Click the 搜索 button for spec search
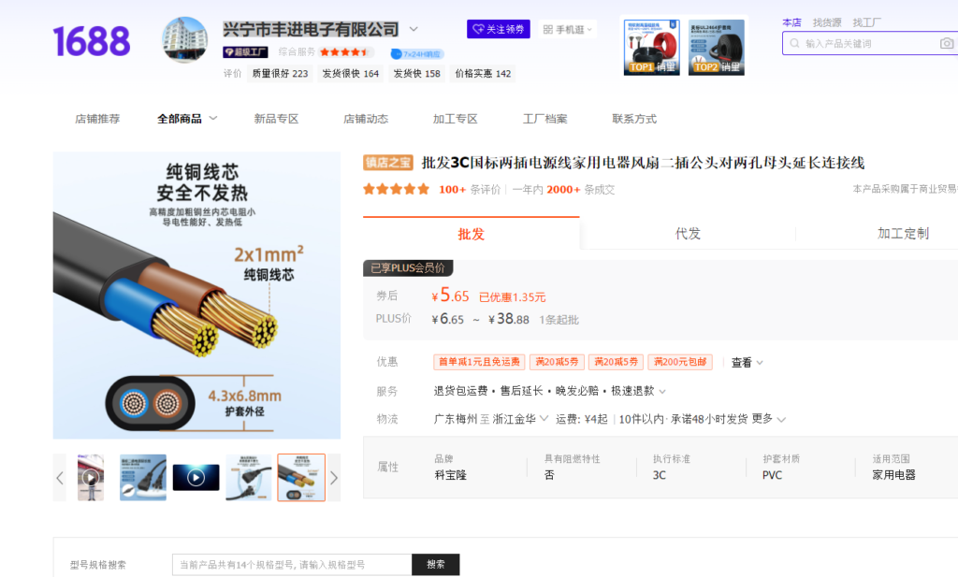 click(x=436, y=565)
